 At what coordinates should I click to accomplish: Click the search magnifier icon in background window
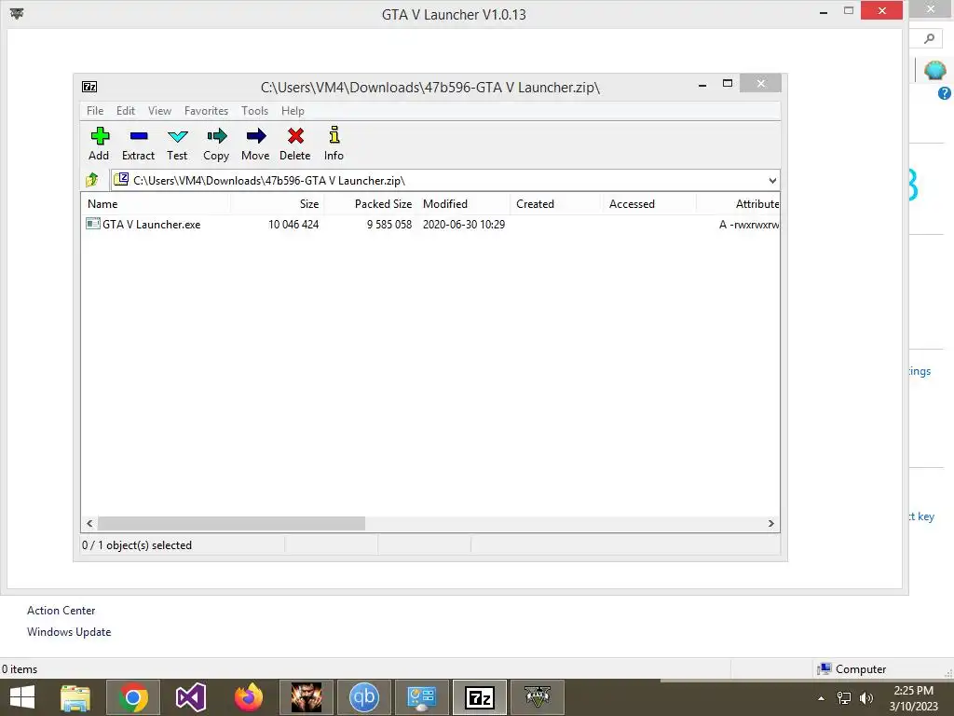click(x=929, y=39)
